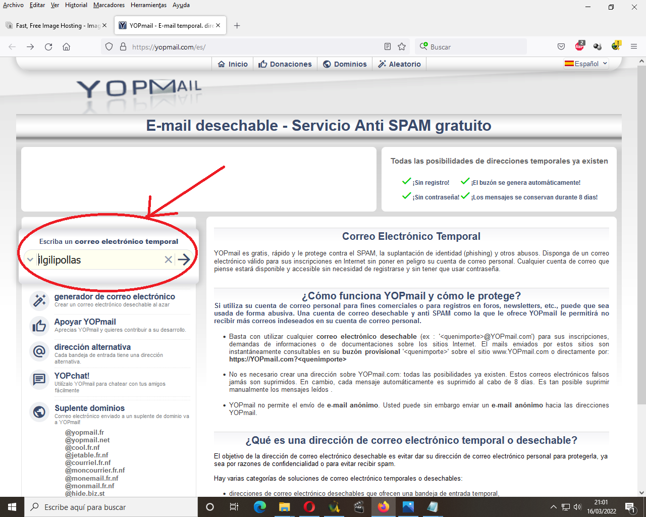Bookmark this page with the star
Image resolution: width=646 pixels, height=517 pixels.
tap(402, 46)
